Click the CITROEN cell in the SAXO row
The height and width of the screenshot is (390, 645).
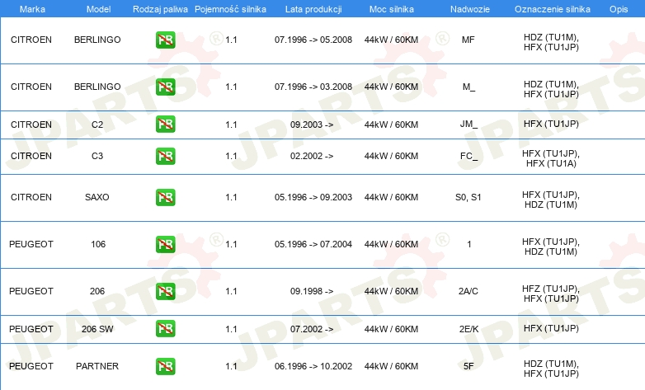pyautogui.click(x=31, y=197)
